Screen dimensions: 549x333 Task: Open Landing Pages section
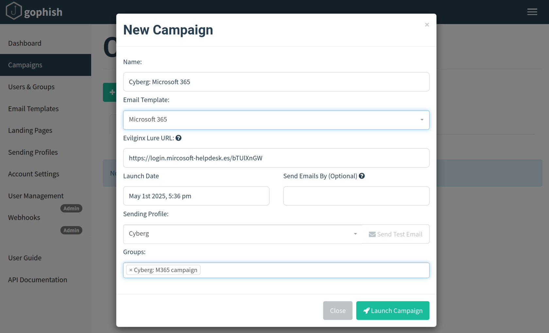click(30, 130)
